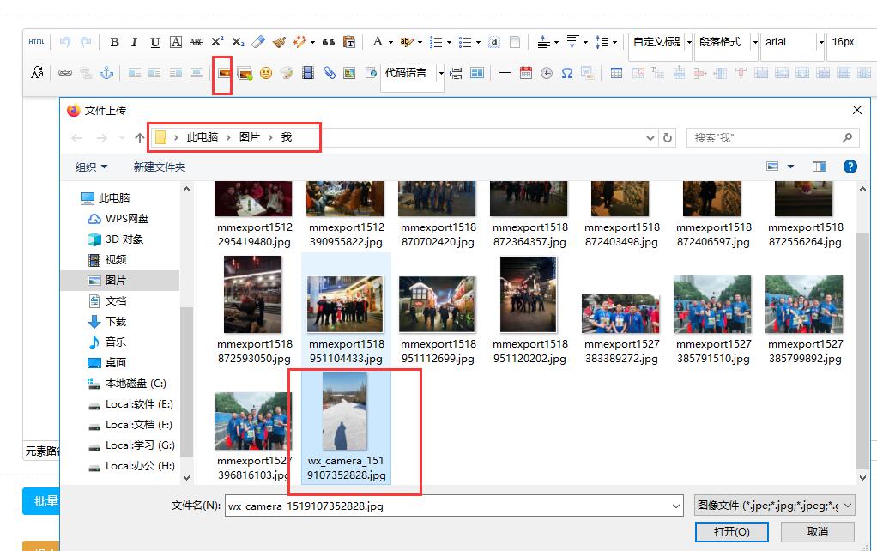This screenshot has height=551, width=877.
Task: Click the 取消 button
Action: pos(817,531)
